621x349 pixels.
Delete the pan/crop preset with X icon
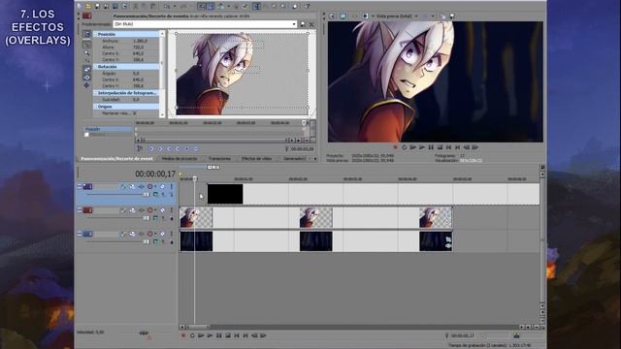311,24
